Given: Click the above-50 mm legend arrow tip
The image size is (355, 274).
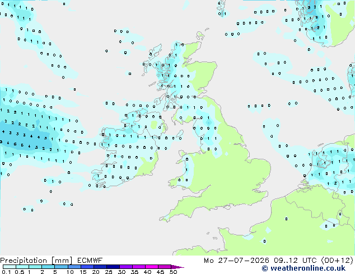Looking at the screenshot, I should click(177, 267).
